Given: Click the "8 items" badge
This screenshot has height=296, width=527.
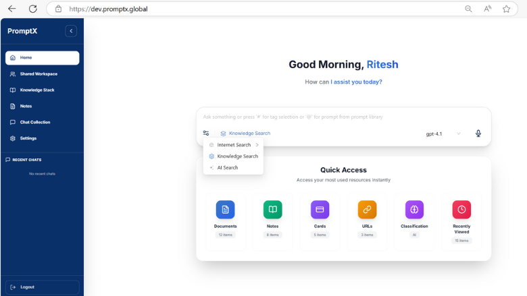Looking at the screenshot, I should [x=272, y=235].
